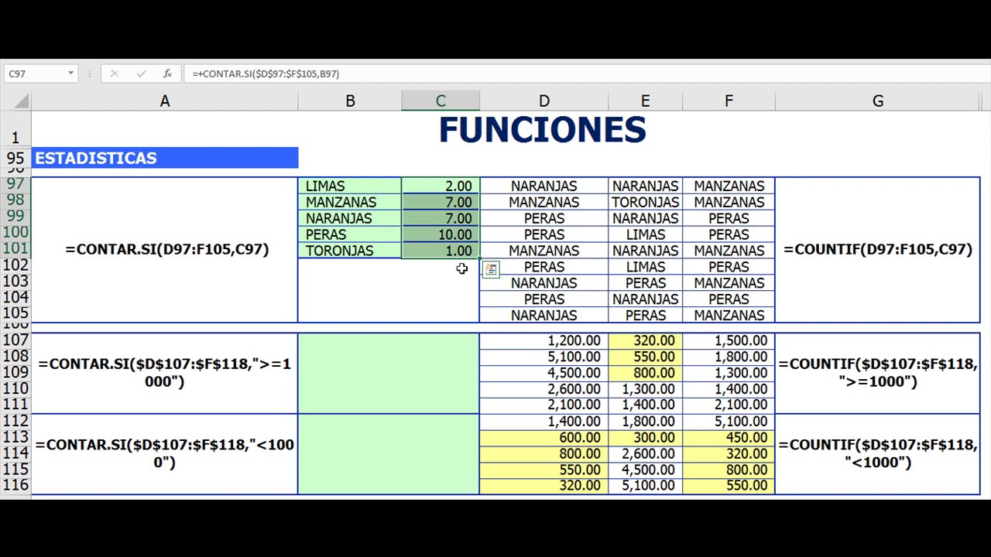Click the =CONTAR.SI(D97:F105,C97) text cell
The height and width of the screenshot is (557, 991).
point(166,249)
